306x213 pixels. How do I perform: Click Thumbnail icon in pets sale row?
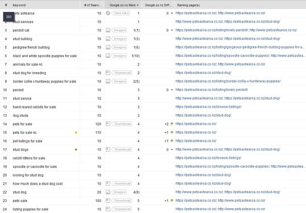pyautogui.click(x=108, y=200)
